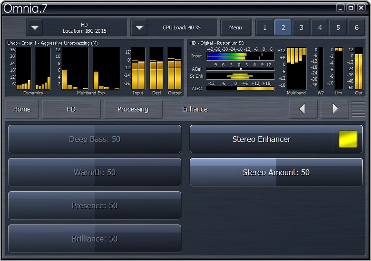This screenshot has width=371, height=261.
Task: Click the Enhance breadcrumb label
Action: [x=195, y=109]
